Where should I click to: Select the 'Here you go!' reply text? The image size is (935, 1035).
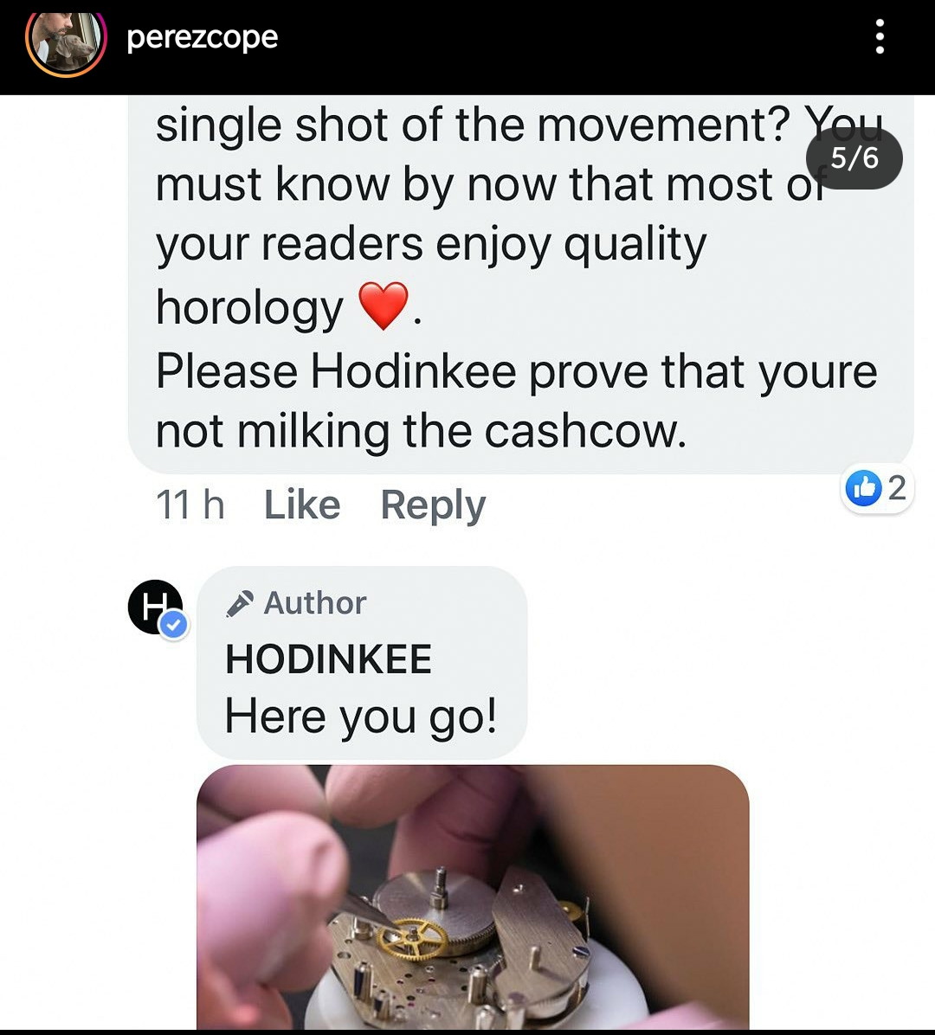[360, 717]
